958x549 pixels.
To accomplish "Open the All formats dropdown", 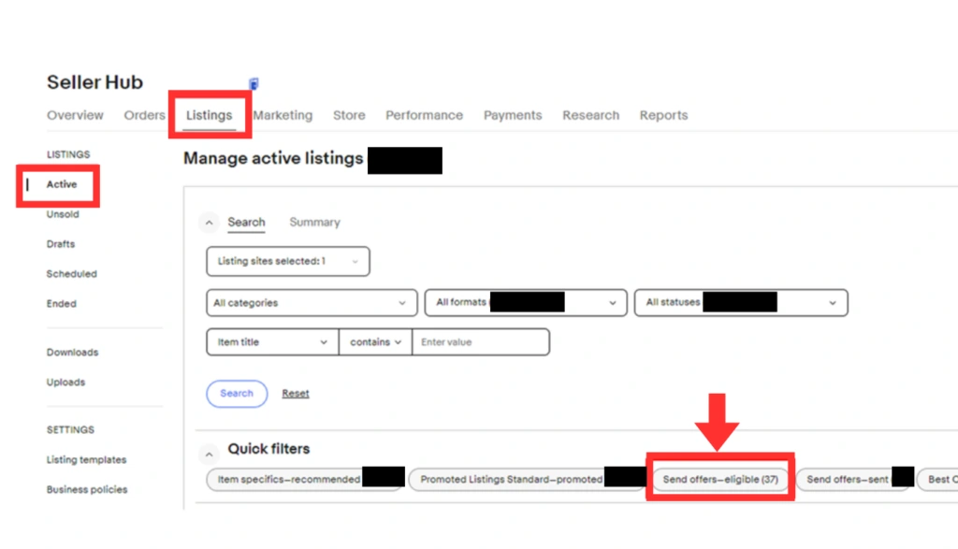I will pyautogui.click(x=526, y=303).
